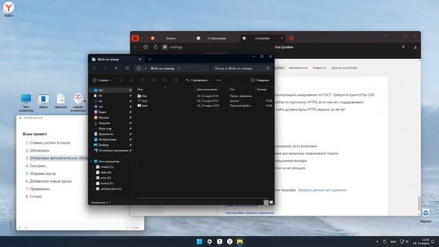This screenshot has height=247, width=439.
Task: Go forward in File Explorer
Action: [105, 69]
